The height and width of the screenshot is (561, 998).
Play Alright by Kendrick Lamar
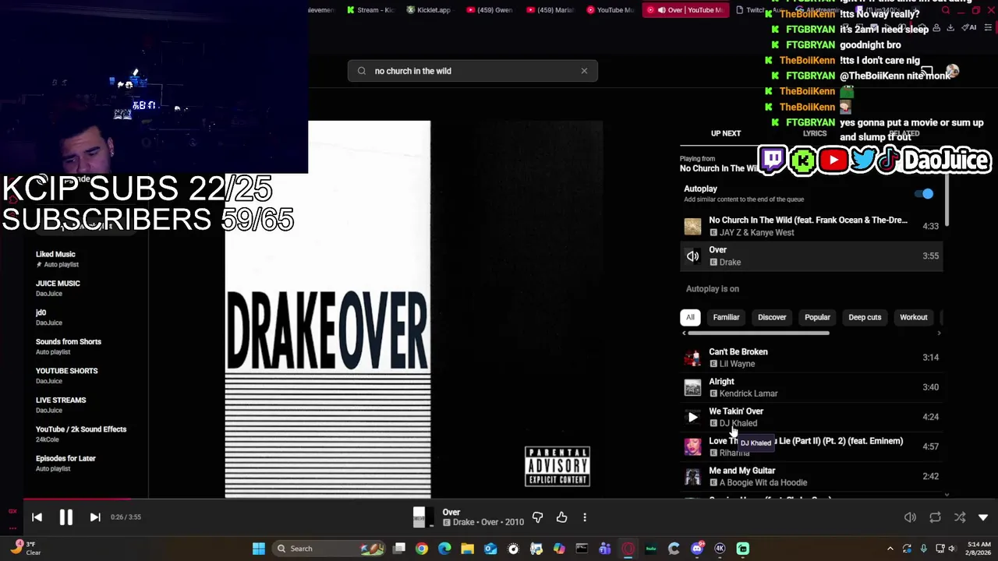tap(811, 387)
